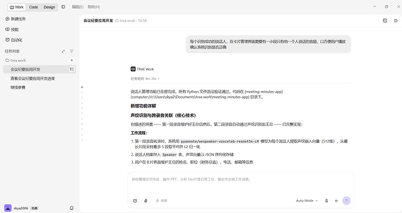
Task: Click the 免费 plan badge
Action: point(34,208)
